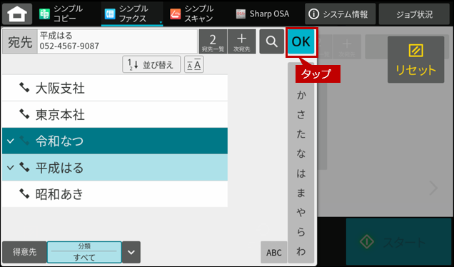
Task: Open シンプルスキャン mode icon
Action: 175,14
